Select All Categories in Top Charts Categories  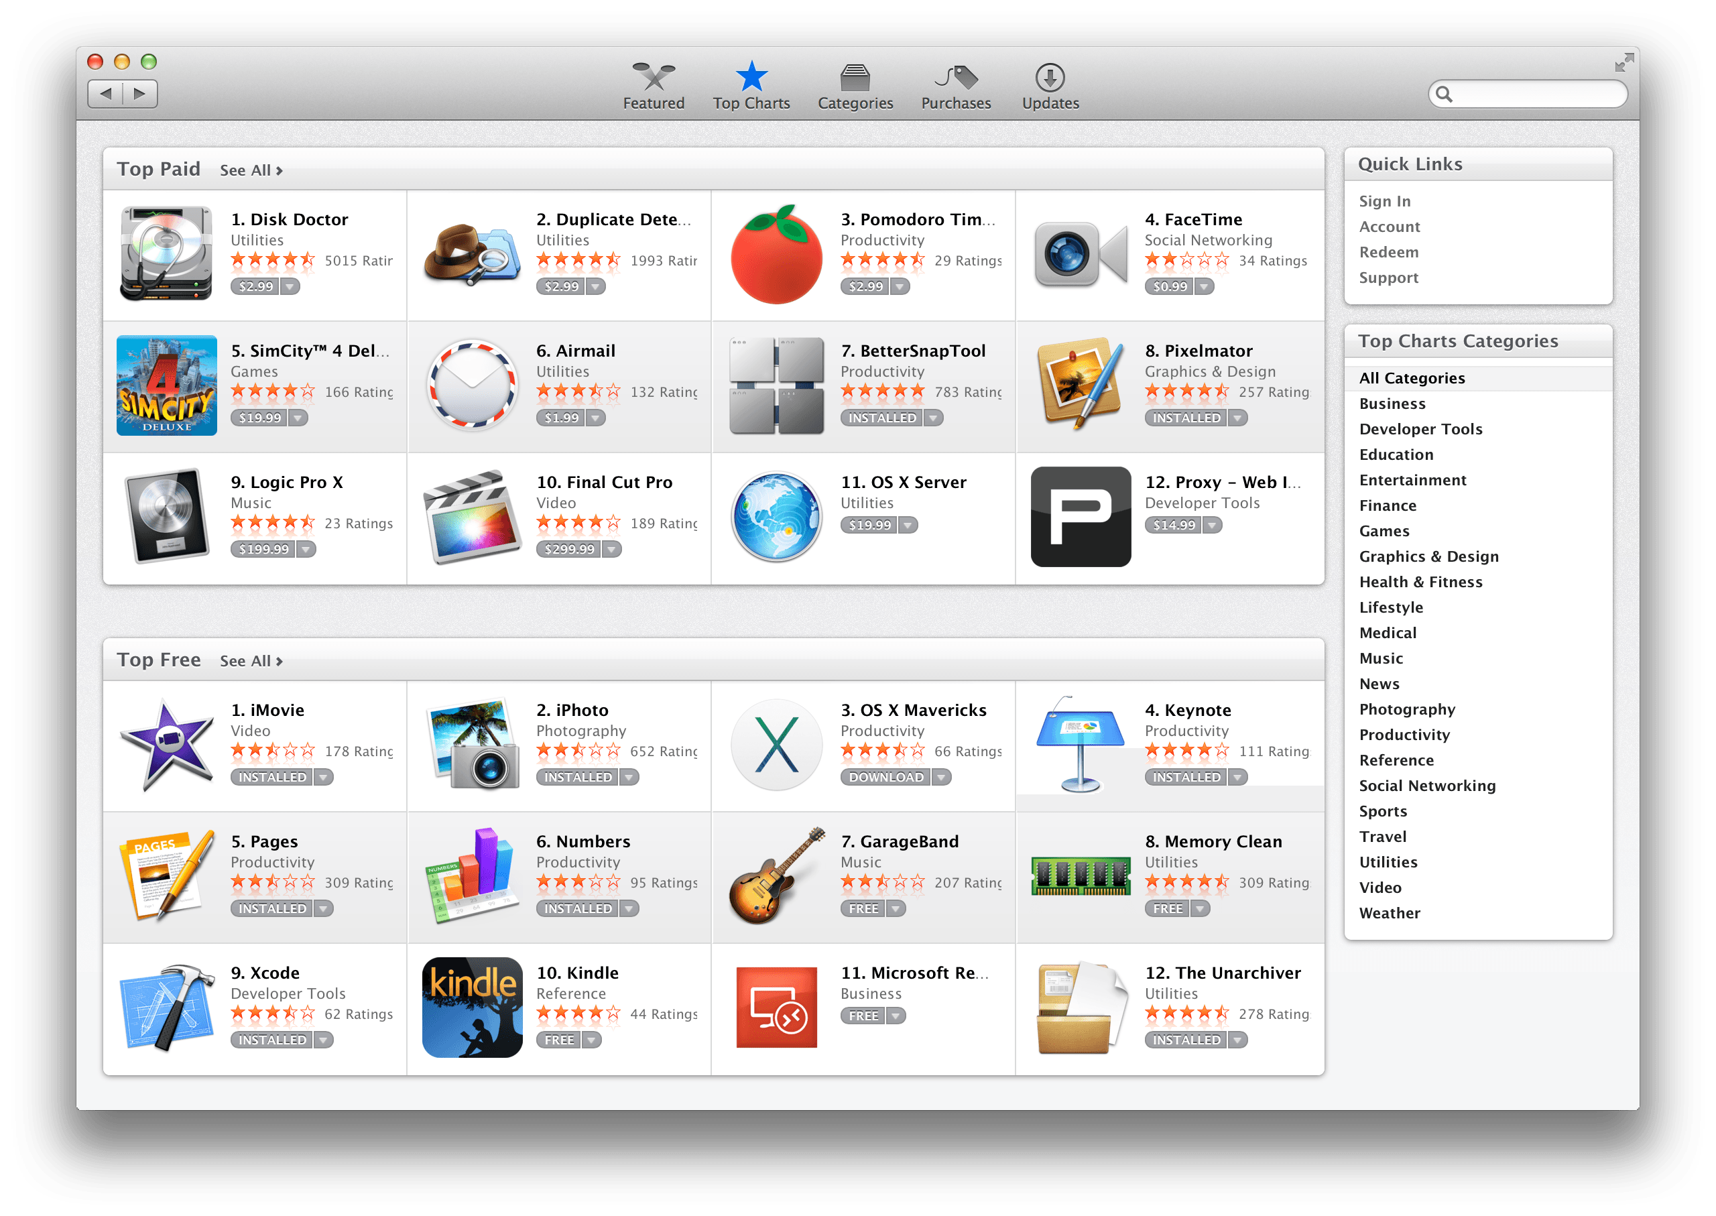(x=1478, y=378)
